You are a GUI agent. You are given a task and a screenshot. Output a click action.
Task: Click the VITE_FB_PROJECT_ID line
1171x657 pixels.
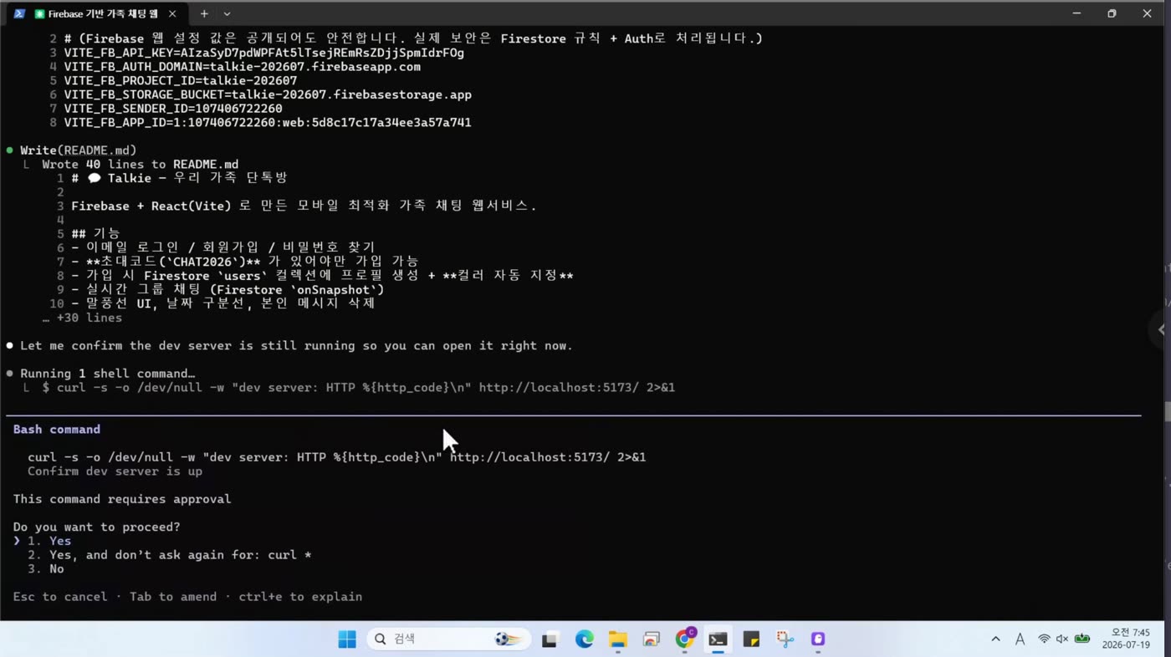coord(181,81)
